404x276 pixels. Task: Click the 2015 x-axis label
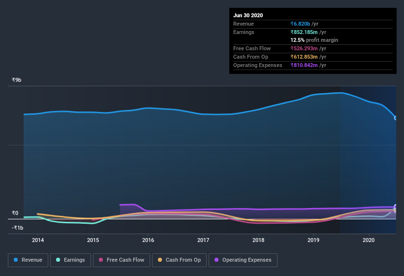[93, 240]
